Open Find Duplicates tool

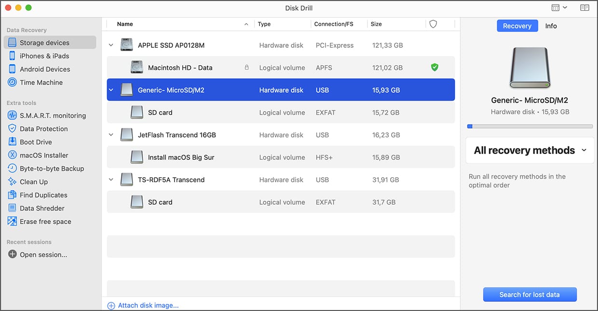[x=43, y=195]
